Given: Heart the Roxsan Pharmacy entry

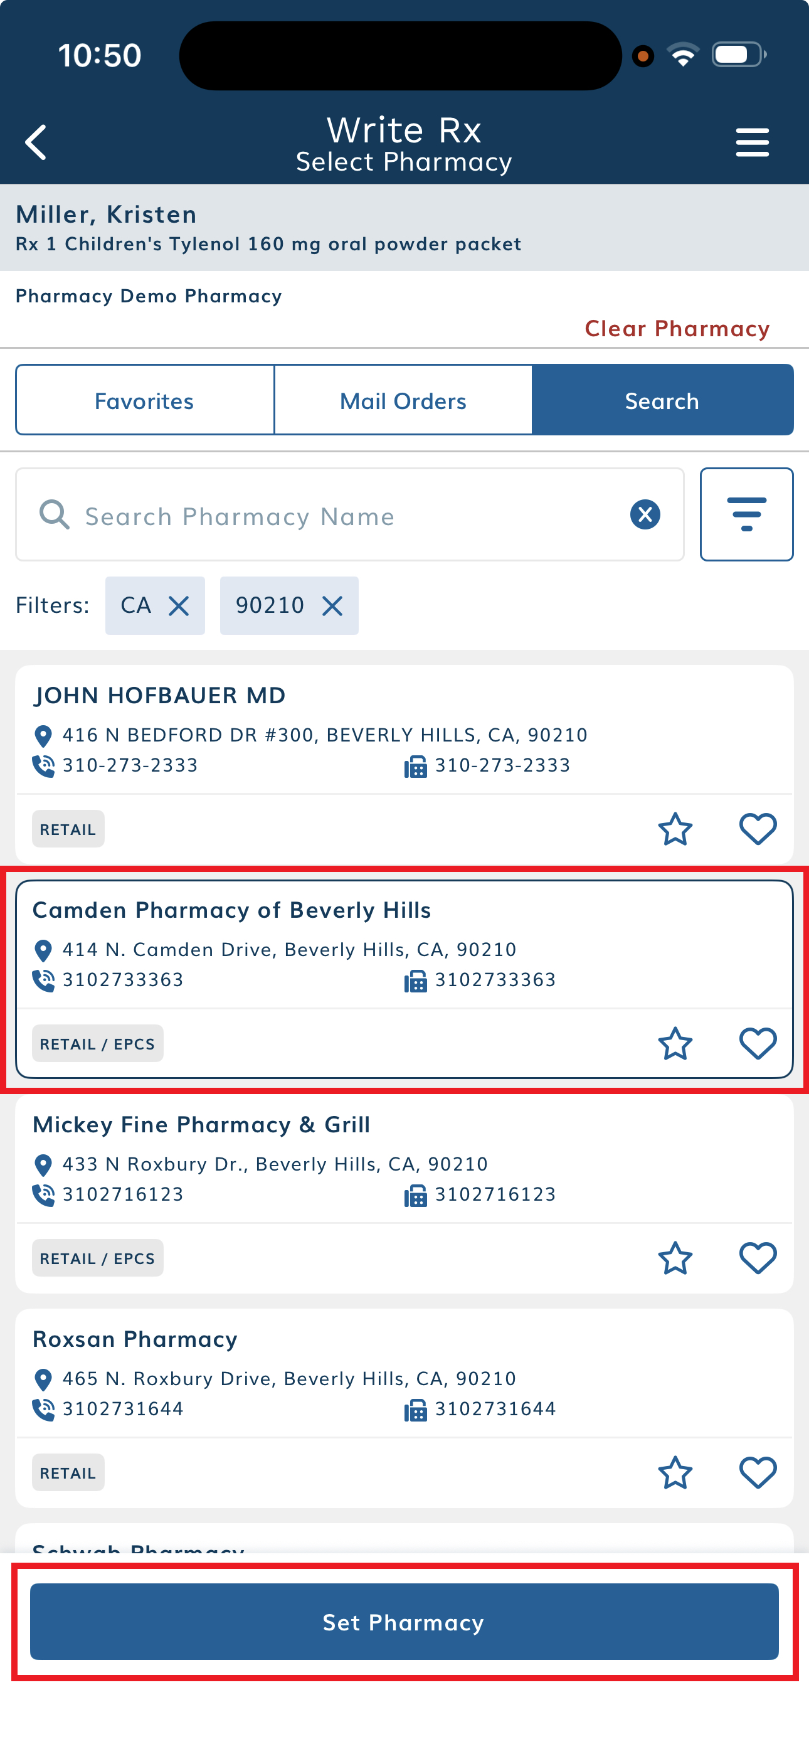Looking at the screenshot, I should tap(757, 1472).
